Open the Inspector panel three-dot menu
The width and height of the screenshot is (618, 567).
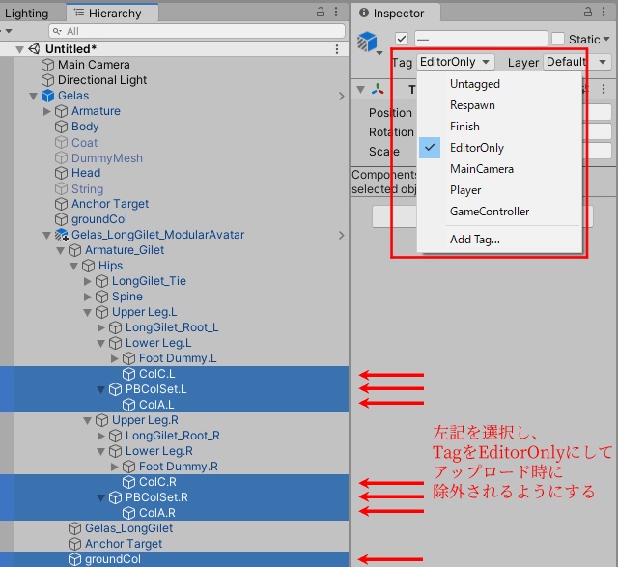604,12
